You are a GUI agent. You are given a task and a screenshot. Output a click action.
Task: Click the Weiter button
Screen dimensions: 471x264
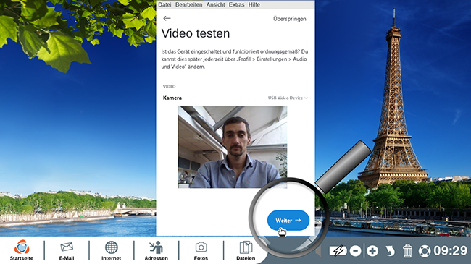click(x=288, y=220)
